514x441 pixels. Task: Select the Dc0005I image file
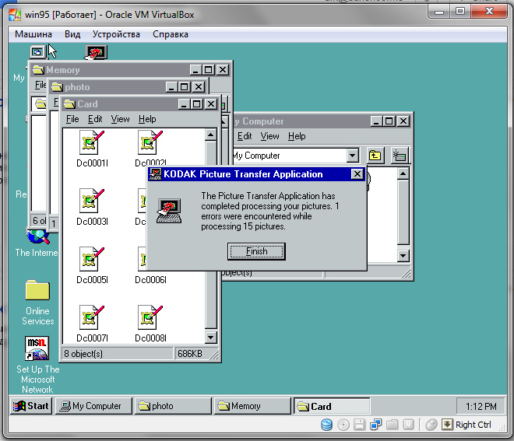(92, 265)
